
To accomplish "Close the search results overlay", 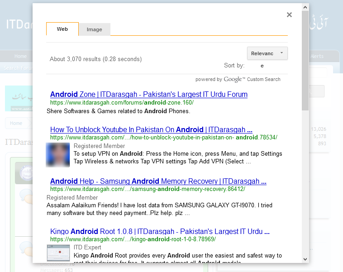I will coord(289,14).
